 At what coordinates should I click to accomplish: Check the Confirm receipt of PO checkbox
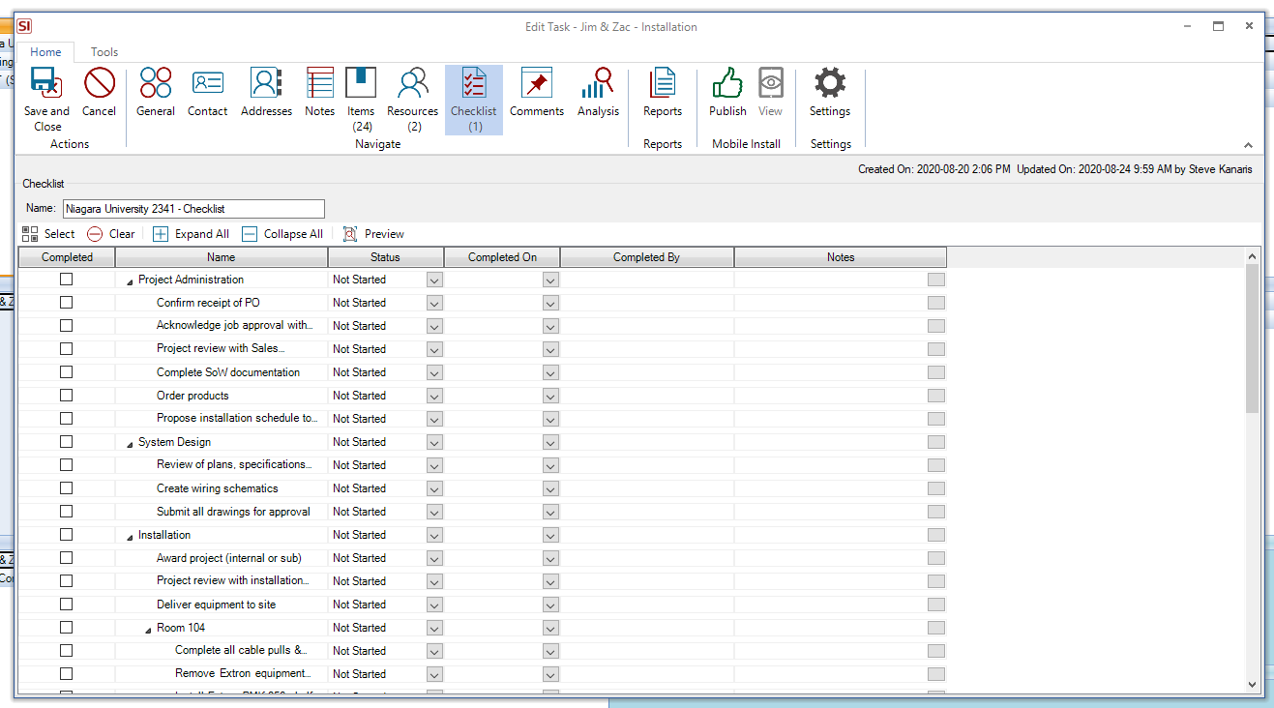point(66,302)
